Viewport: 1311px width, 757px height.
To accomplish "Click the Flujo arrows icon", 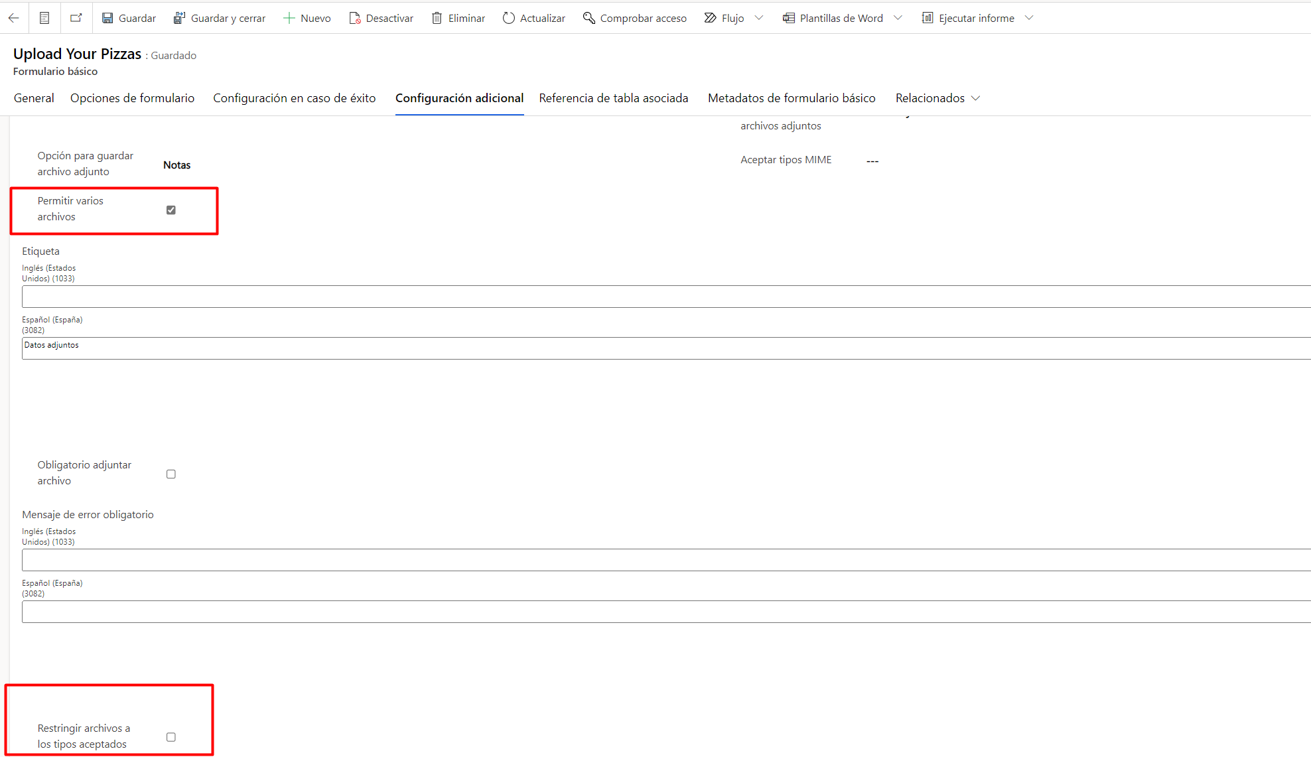I will pyautogui.click(x=711, y=18).
